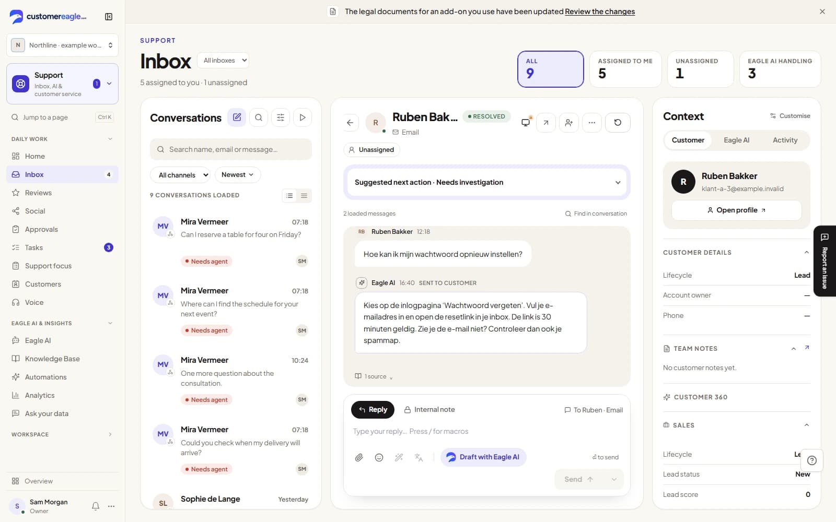Expand Suggested next action panel

tap(487, 182)
